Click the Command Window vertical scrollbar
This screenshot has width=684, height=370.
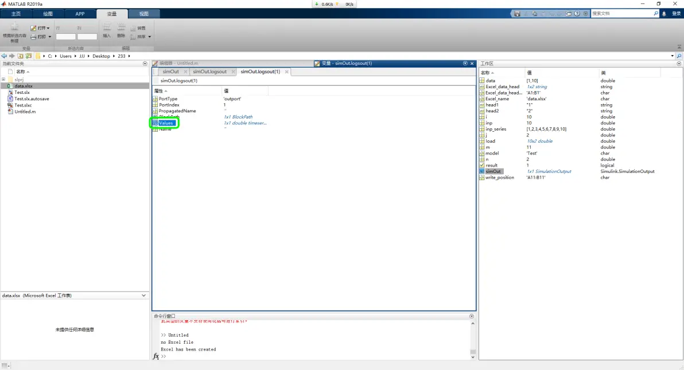472,340
